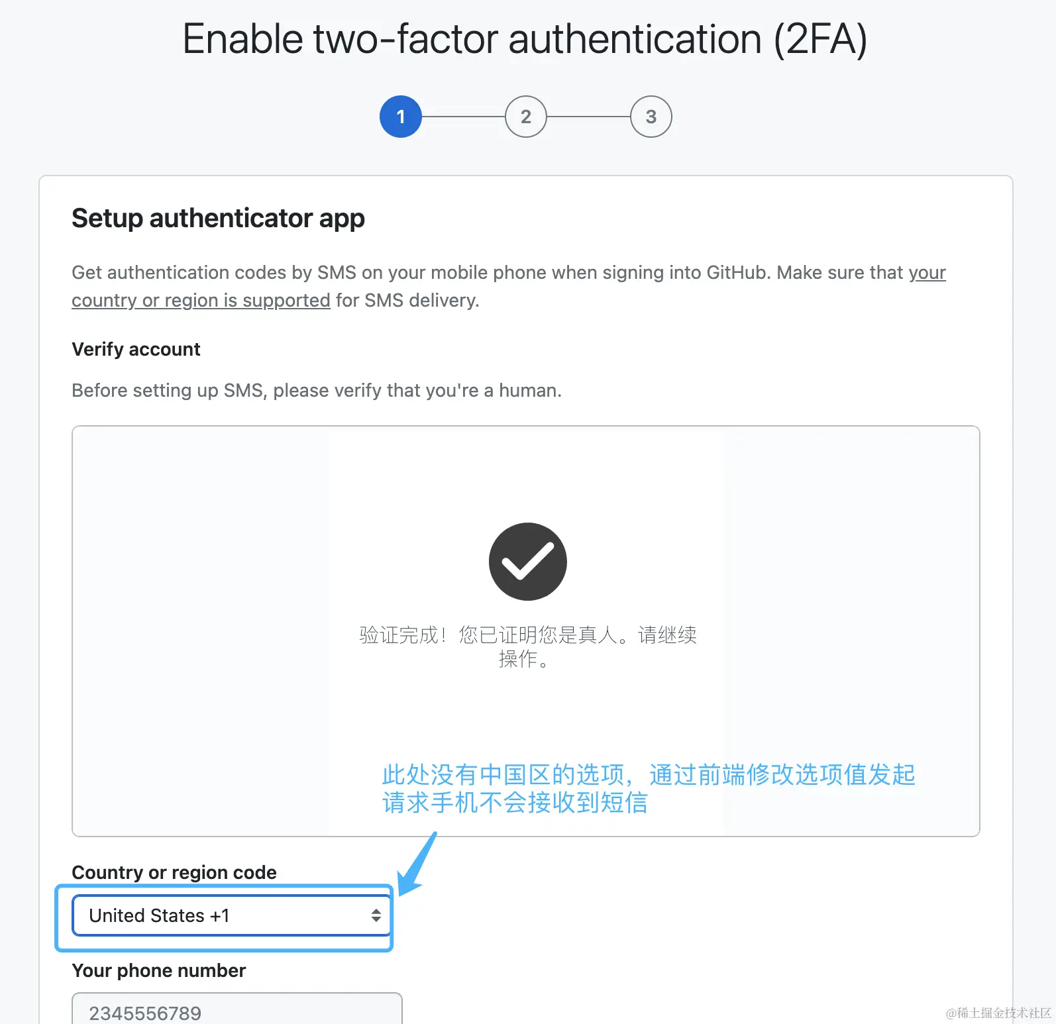Click the "Before setting up SMS" text
The width and height of the screenshot is (1056, 1024).
316,391
